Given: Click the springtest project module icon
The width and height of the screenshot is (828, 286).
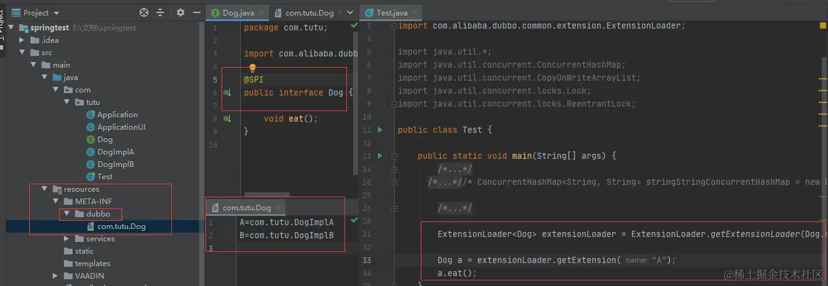Looking at the screenshot, I should (24, 28).
